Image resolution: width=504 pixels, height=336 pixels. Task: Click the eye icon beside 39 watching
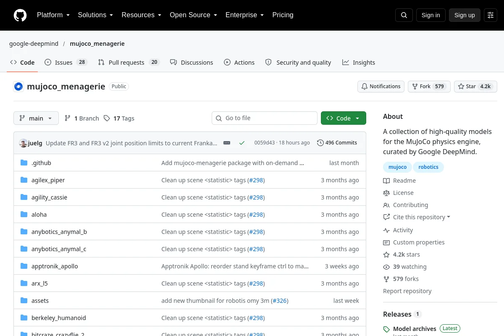coord(386,267)
